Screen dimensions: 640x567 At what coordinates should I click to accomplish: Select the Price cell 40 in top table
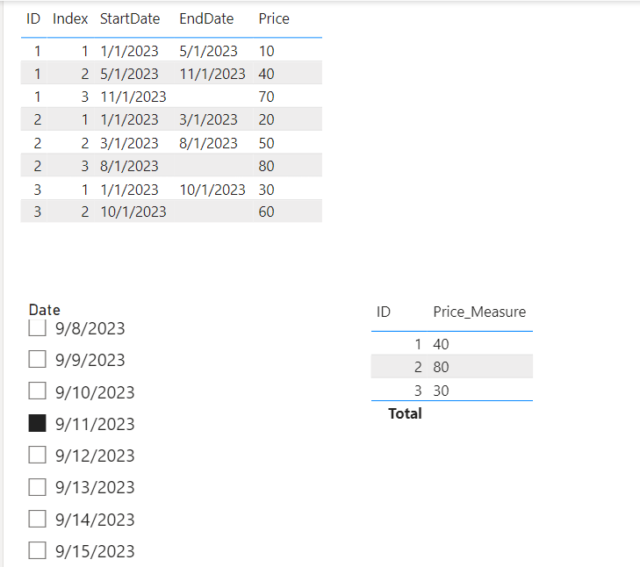[x=266, y=74]
